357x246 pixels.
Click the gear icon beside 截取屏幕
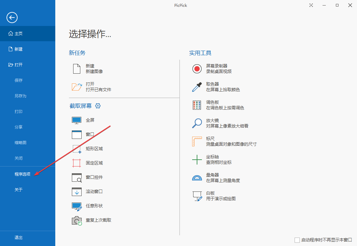(x=98, y=105)
